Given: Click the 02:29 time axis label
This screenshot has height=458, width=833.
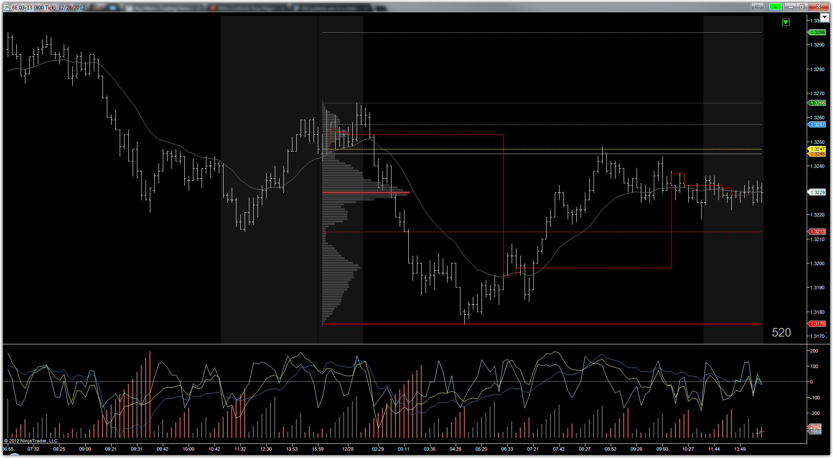Looking at the screenshot, I should tap(378, 449).
